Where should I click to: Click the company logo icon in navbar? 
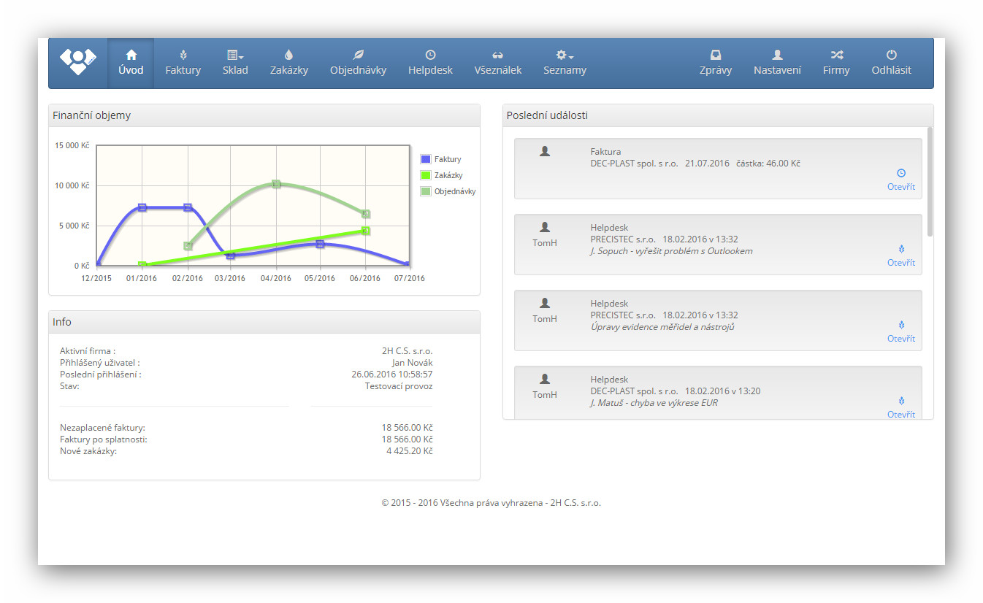[77, 61]
